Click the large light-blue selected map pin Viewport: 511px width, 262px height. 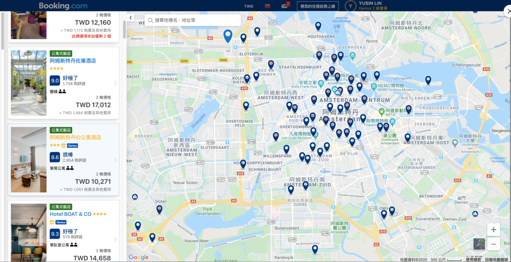(228, 36)
